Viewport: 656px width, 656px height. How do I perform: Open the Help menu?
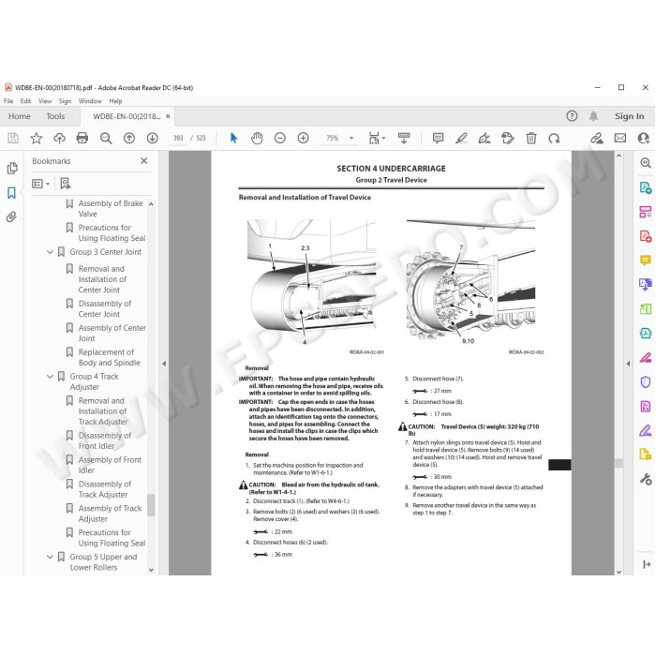pyautogui.click(x=115, y=101)
